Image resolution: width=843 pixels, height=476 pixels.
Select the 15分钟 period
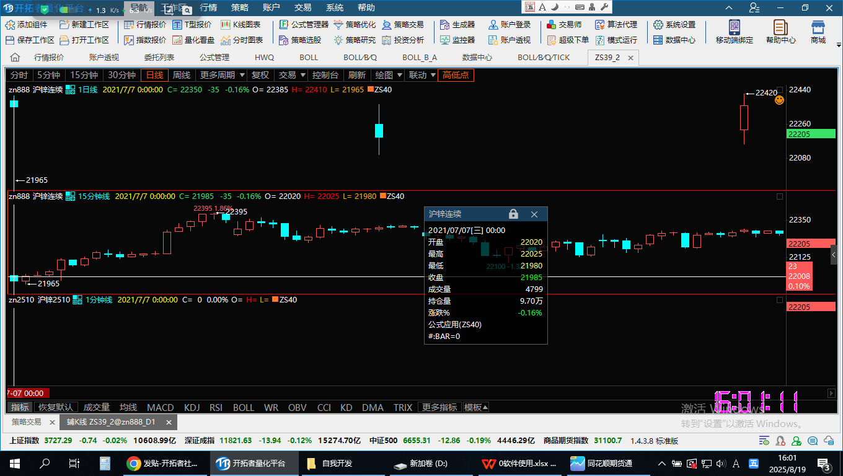click(x=84, y=75)
